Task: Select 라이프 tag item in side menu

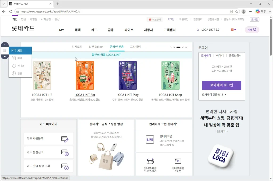Action: 20,66
